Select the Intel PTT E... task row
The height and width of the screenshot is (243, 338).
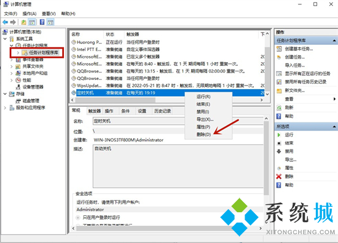click(x=168, y=50)
